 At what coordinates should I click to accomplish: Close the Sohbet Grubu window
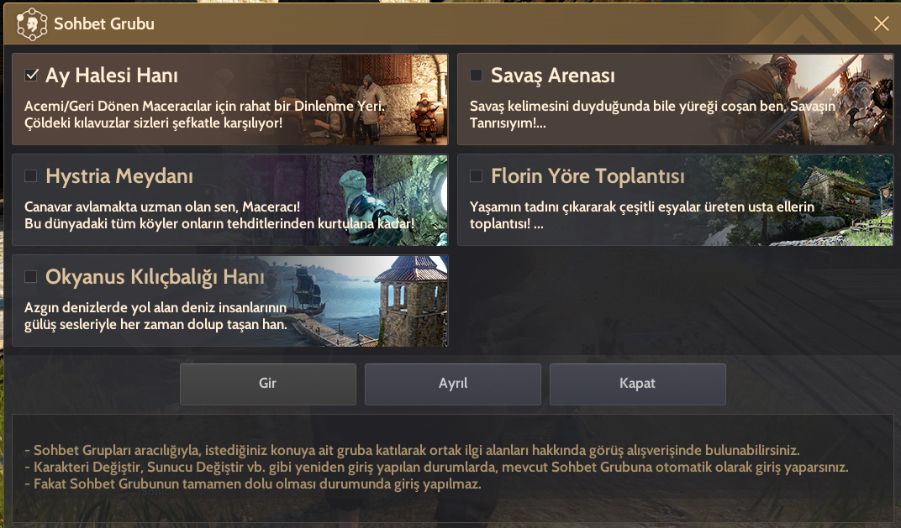(881, 24)
